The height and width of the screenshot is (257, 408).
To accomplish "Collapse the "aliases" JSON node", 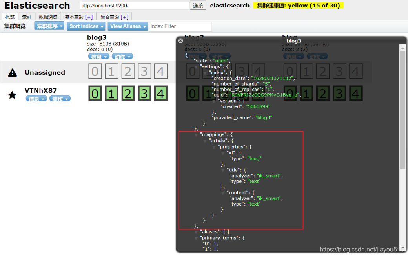I will point(196,232).
